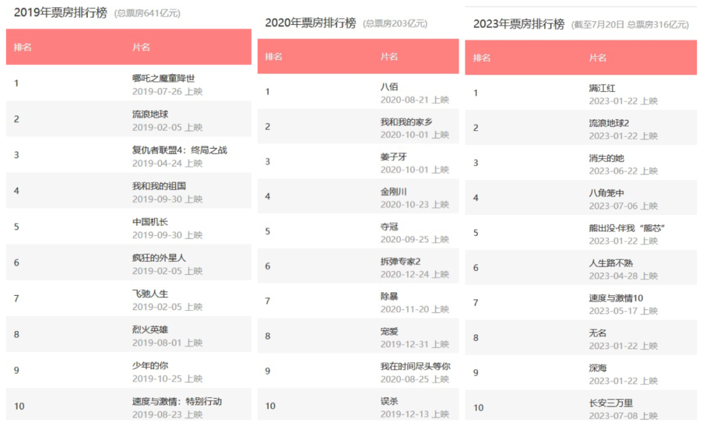703x426 pixels.
Task: Select the 2019年票房排行榜 heading
Action: click(61, 12)
